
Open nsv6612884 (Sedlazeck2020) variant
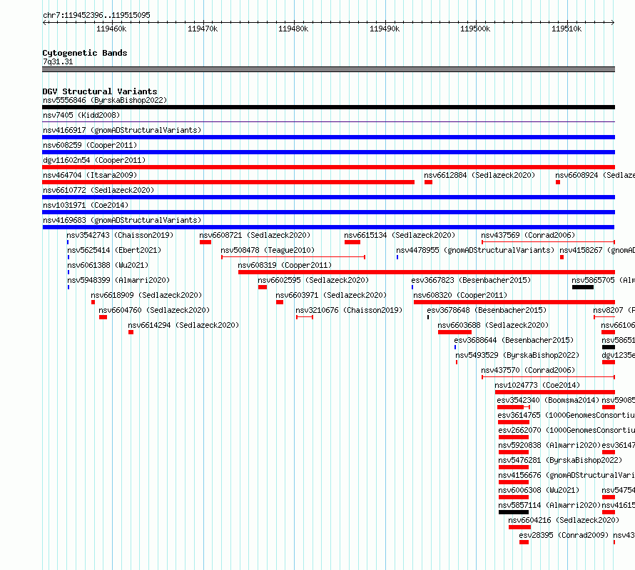pyautogui.click(x=479, y=175)
